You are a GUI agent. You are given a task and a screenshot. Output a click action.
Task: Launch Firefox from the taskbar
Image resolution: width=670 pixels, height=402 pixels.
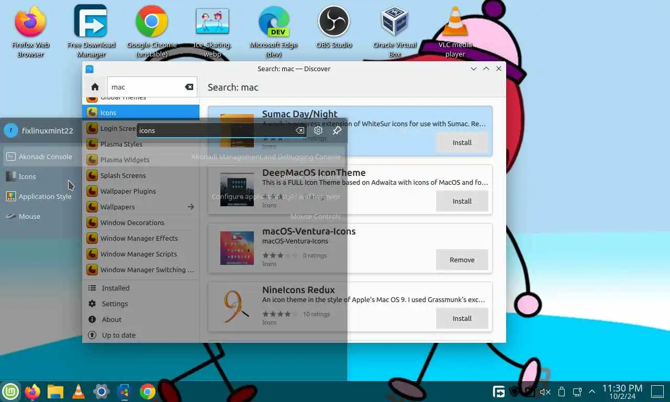pos(33,391)
